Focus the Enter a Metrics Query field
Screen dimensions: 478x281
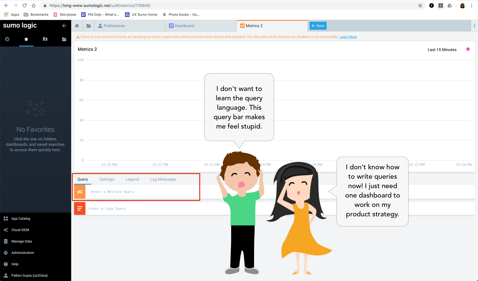[142, 192]
